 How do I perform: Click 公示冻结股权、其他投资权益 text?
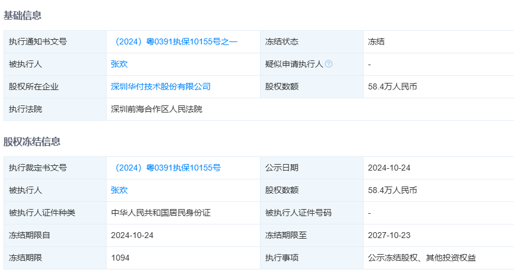[422, 258]
